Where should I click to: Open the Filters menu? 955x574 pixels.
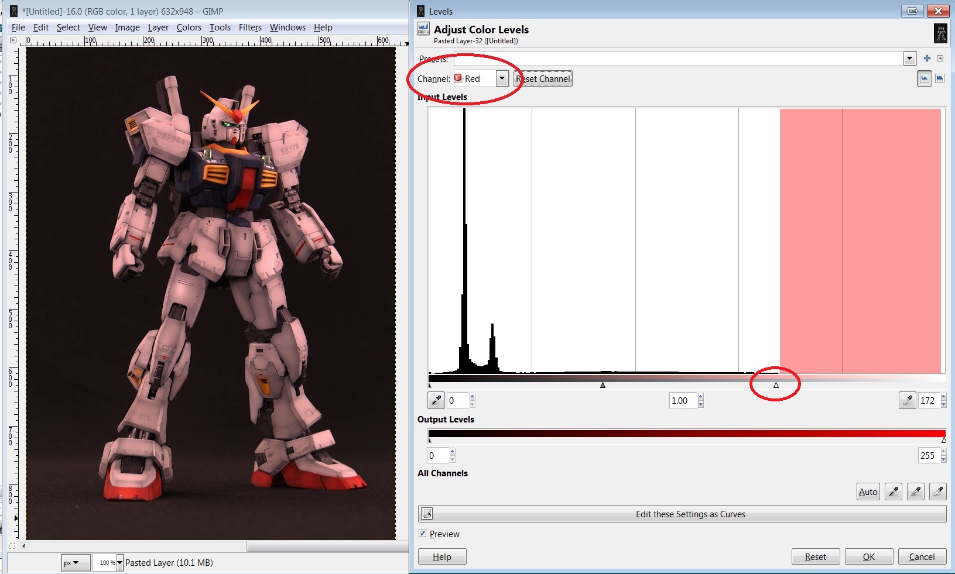pos(250,28)
